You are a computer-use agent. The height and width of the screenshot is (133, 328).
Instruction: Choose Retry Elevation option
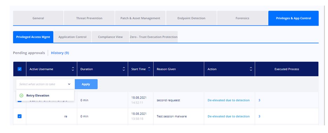45,96
